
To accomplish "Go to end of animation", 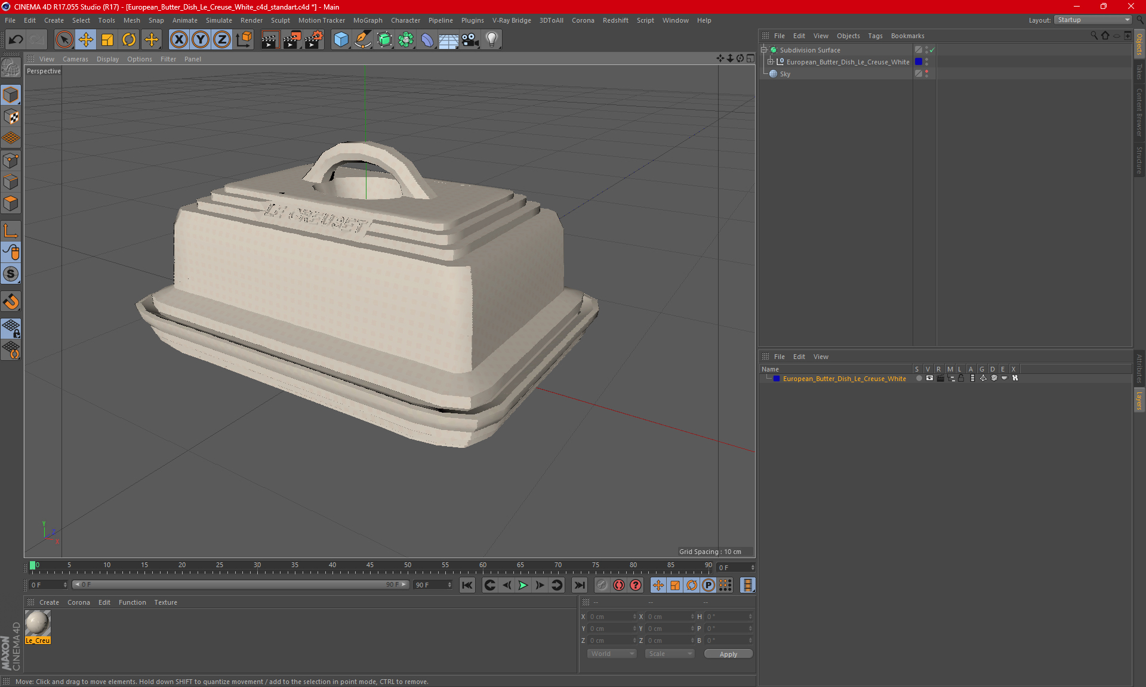I will (x=579, y=585).
